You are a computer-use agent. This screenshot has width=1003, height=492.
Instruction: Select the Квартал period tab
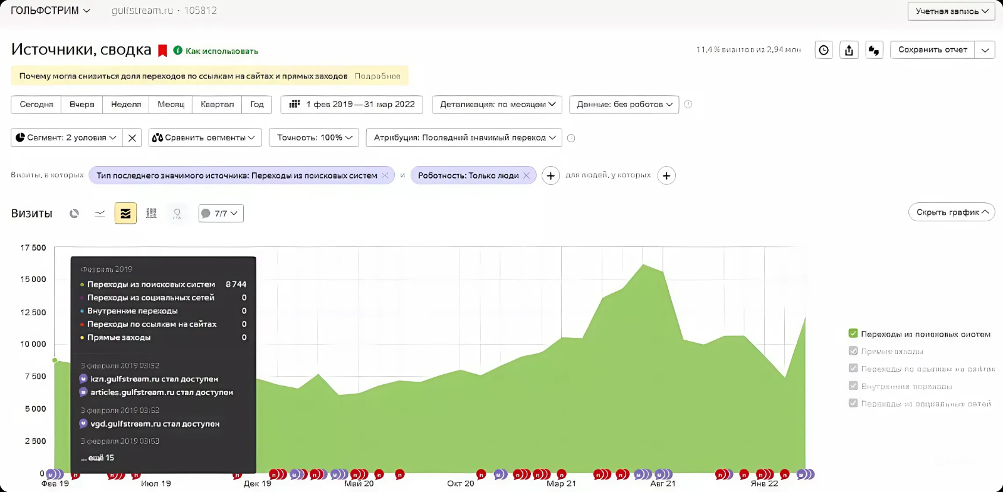[x=217, y=104]
